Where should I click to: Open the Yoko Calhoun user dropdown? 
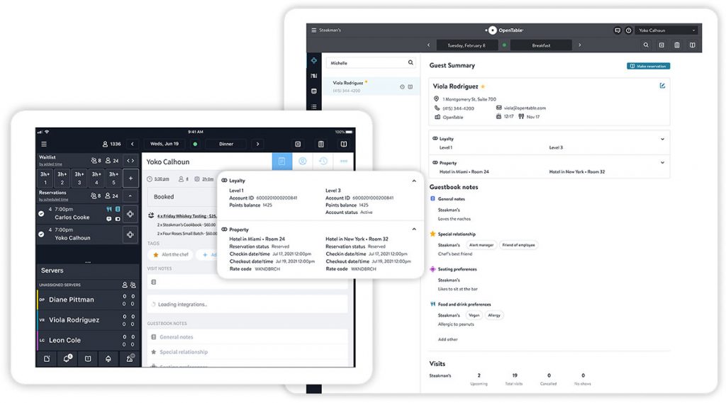pos(667,30)
